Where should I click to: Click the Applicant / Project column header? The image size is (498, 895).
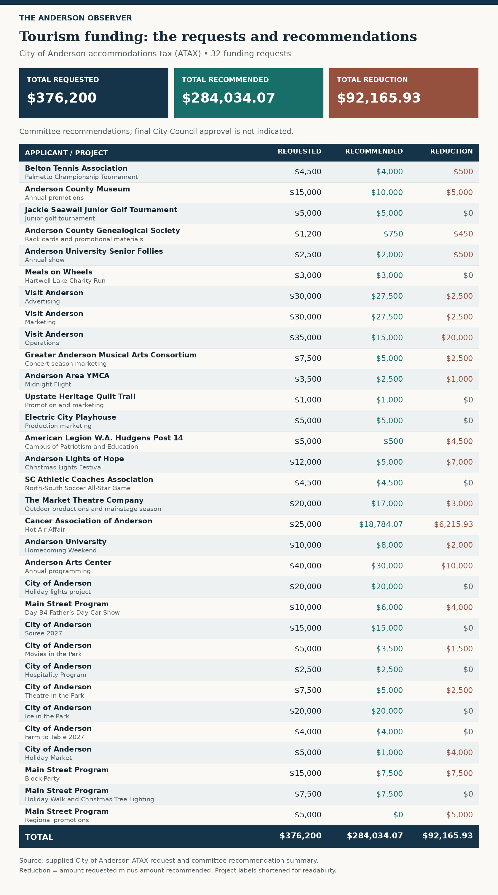66,153
